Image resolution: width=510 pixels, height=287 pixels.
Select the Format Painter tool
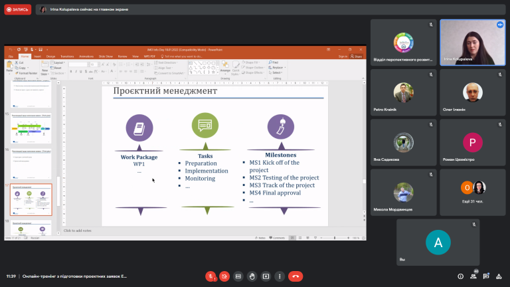click(x=26, y=73)
